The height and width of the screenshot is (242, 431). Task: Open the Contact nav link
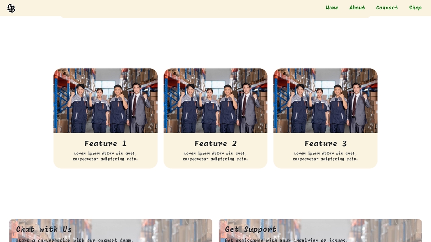[387, 8]
